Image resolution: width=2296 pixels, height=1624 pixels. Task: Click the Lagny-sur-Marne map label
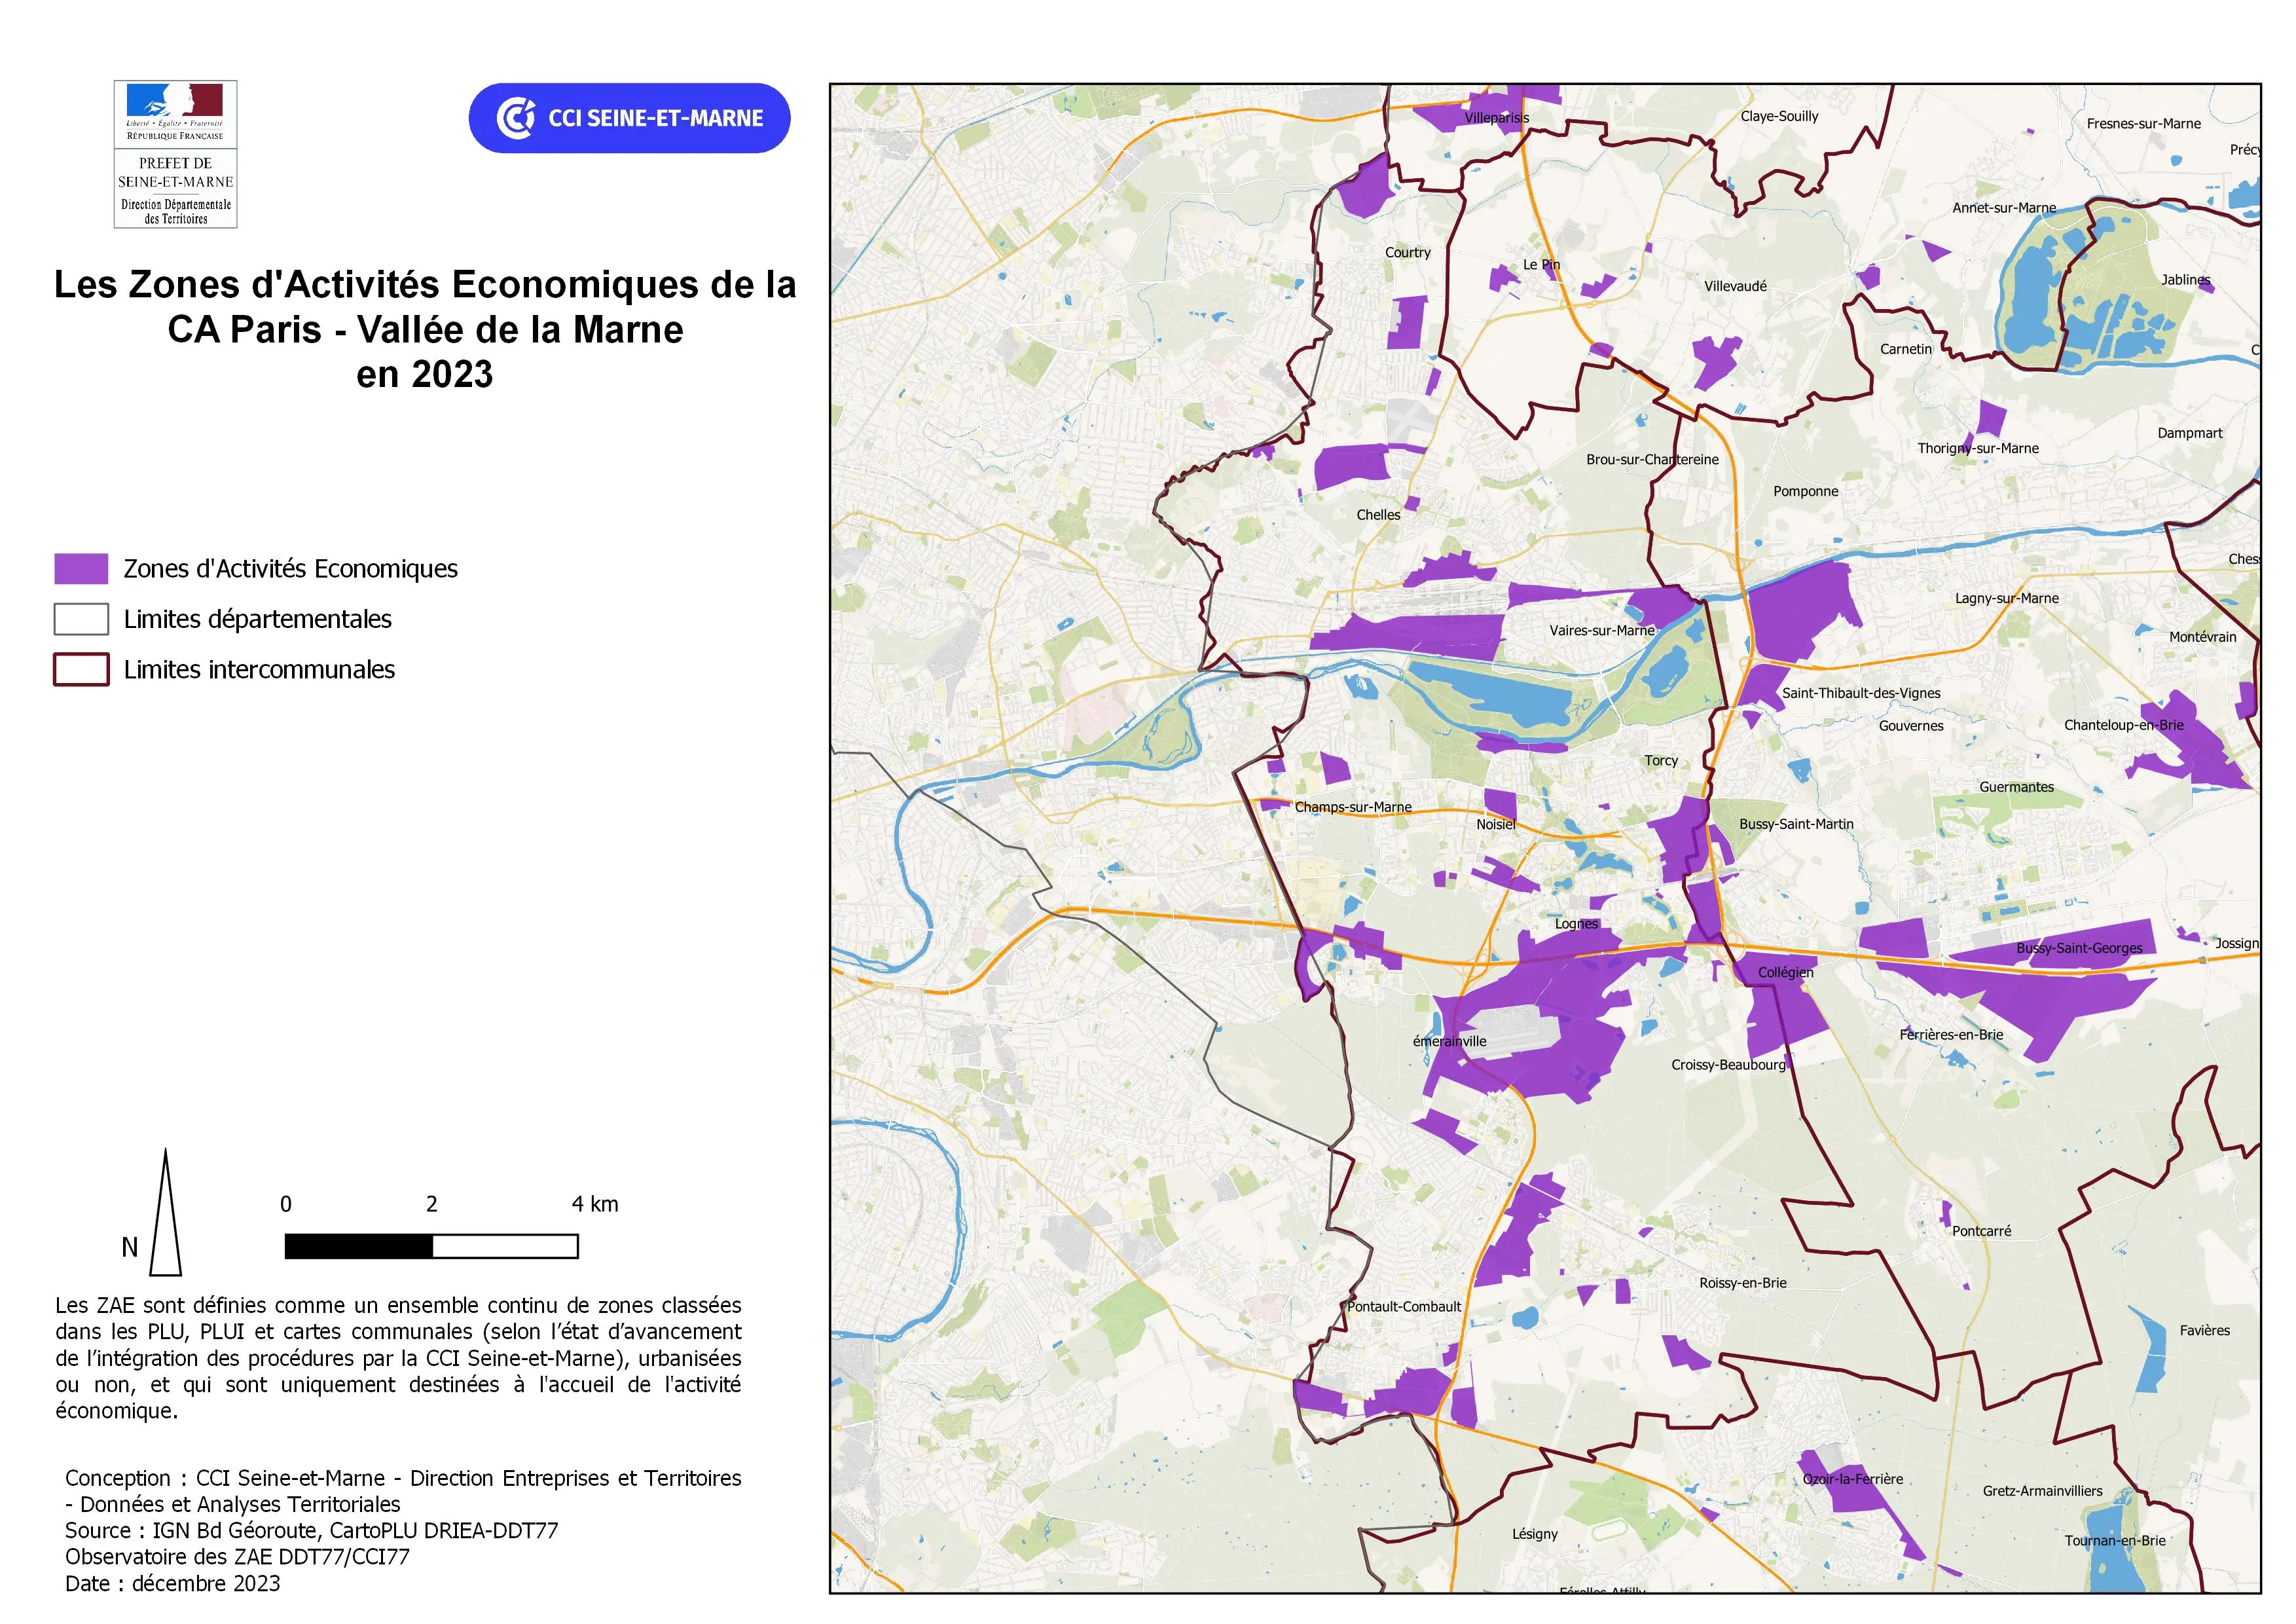2006,599
